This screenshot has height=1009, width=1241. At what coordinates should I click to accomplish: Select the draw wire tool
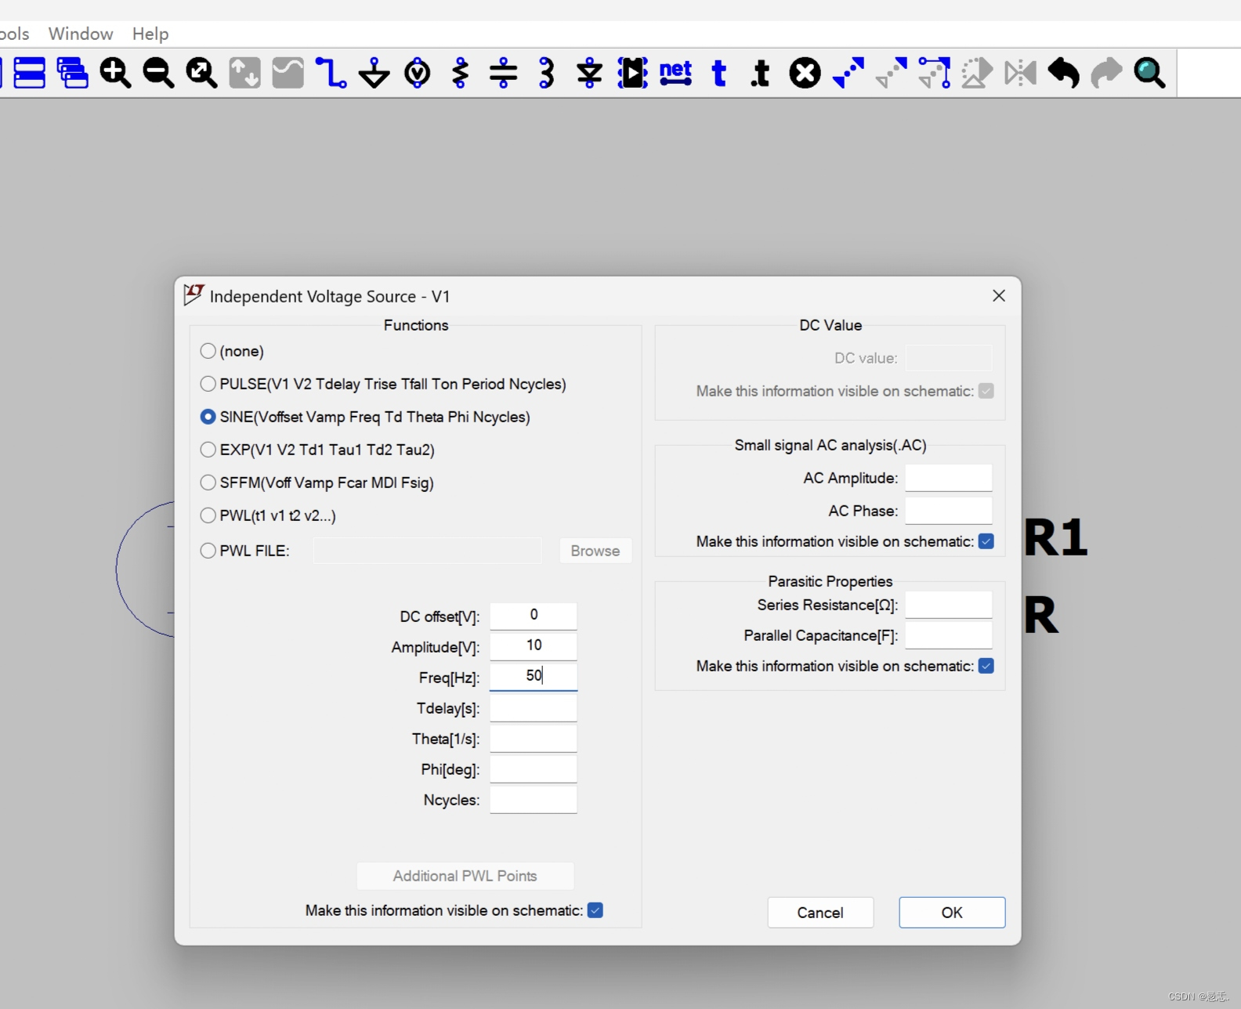pyautogui.click(x=331, y=73)
